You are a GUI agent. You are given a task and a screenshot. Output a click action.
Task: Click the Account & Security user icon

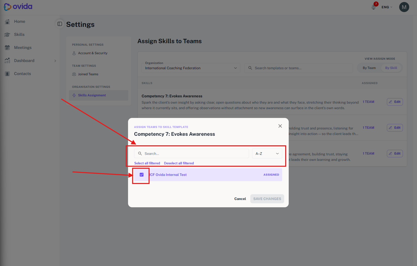74,53
